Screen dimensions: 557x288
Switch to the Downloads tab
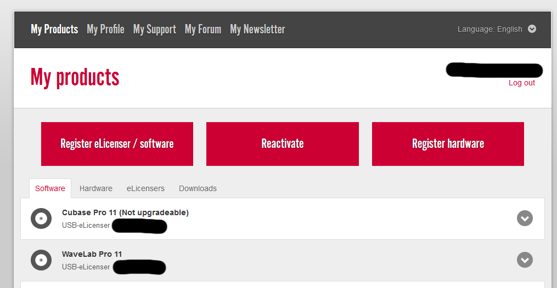[x=198, y=188]
